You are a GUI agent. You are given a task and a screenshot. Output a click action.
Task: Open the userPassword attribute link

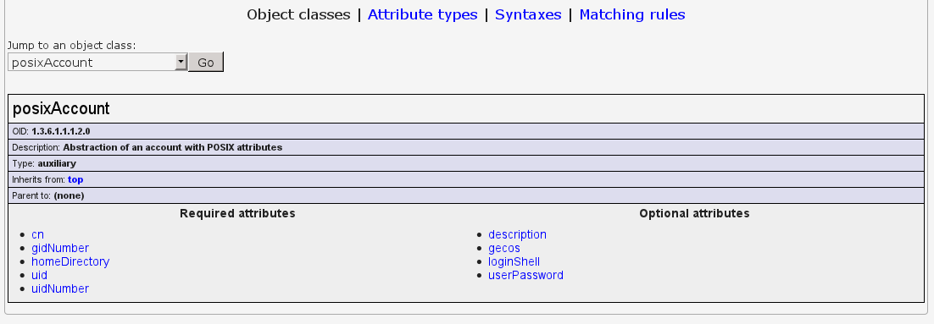click(x=526, y=276)
